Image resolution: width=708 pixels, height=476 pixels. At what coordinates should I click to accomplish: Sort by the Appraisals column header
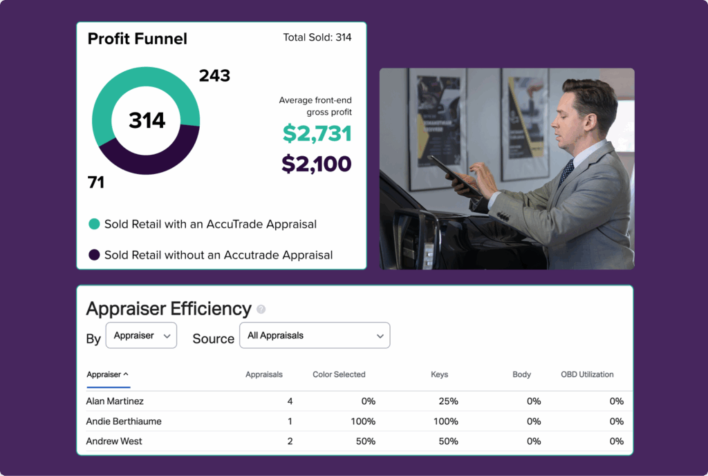(263, 374)
